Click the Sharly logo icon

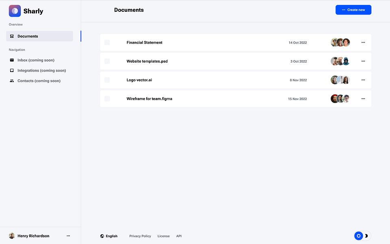15,11
